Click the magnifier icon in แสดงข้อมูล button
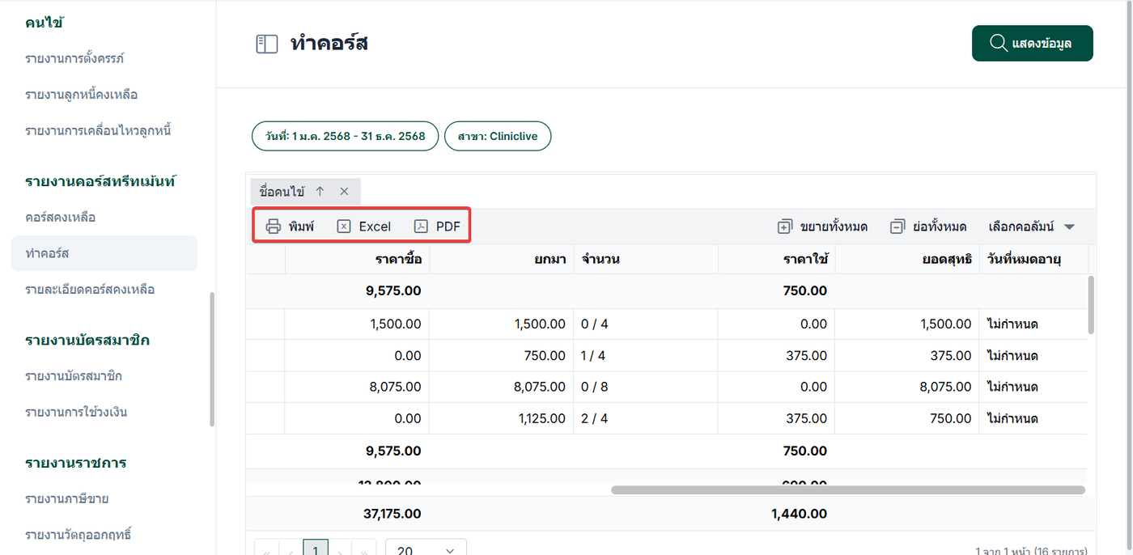 [x=998, y=43]
